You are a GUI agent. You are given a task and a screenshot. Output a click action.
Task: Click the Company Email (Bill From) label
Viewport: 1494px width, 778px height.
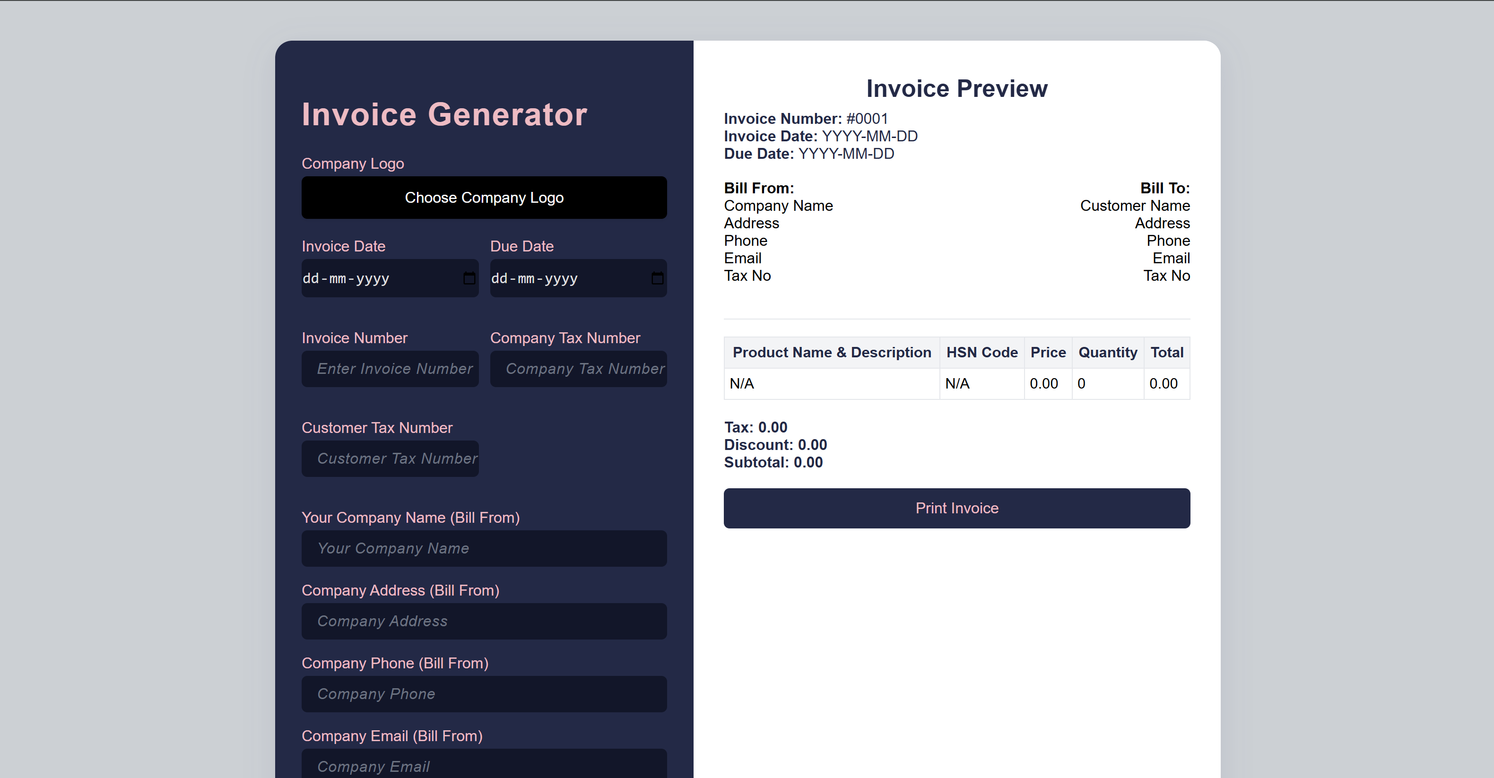coord(392,736)
